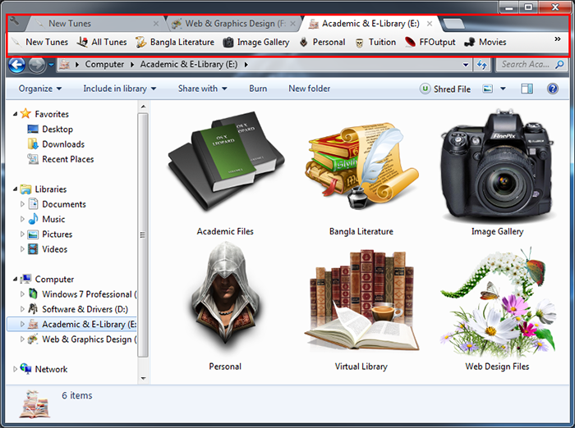The image size is (575, 428).
Task: Select Recent Places in Favorites
Action: (x=60, y=159)
